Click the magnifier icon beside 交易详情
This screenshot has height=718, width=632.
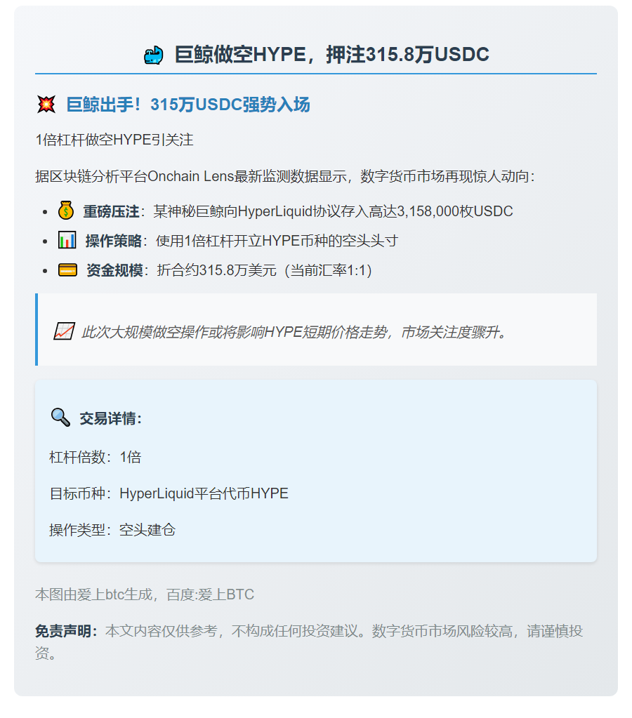click(60, 418)
